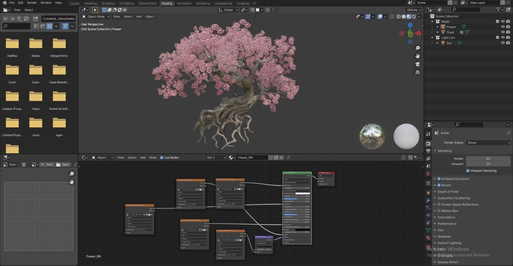
Task: Expand the Depth of Field panel
Action: pyautogui.click(x=448, y=192)
